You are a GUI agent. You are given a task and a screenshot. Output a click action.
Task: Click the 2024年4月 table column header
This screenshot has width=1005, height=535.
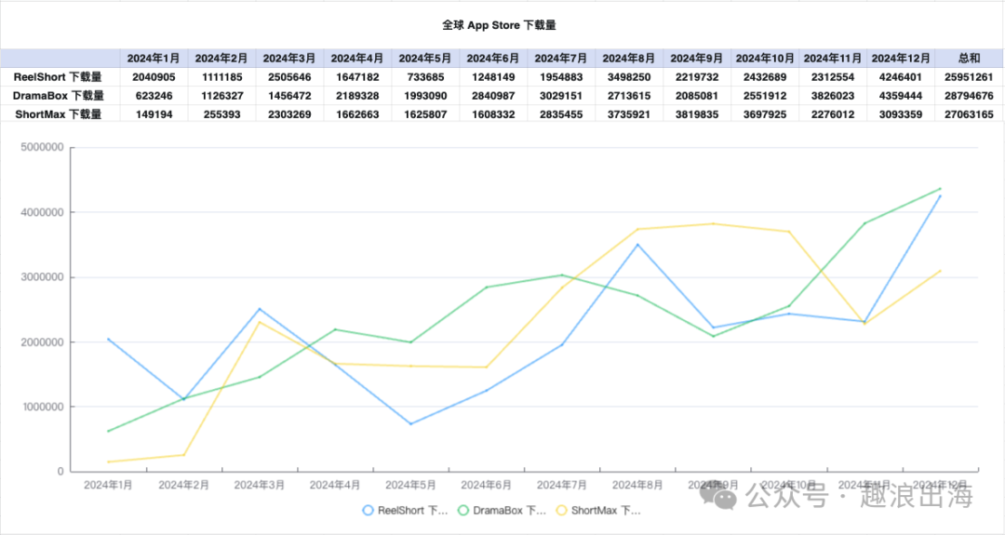pos(357,59)
